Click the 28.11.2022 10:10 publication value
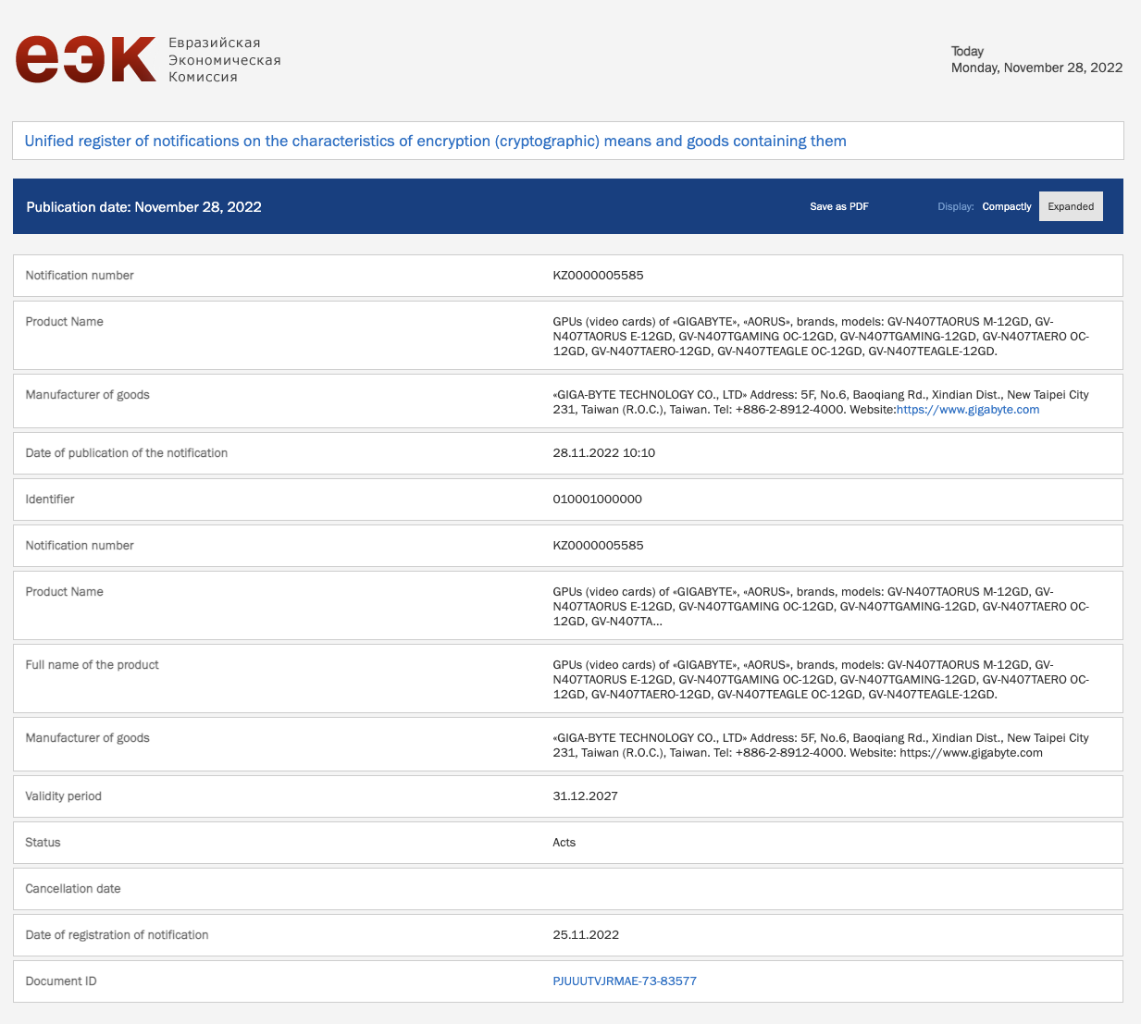The image size is (1141, 1024). 603,453
